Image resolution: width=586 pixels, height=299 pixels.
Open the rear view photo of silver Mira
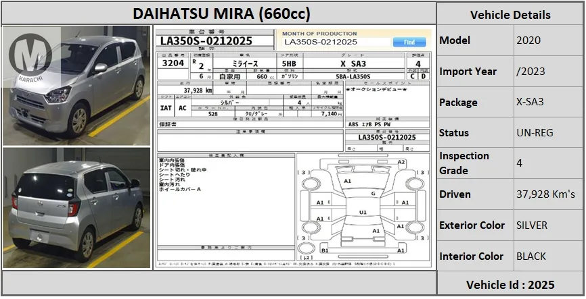(x=76, y=208)
